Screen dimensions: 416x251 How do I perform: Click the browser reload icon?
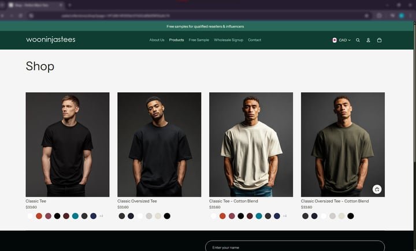pos(20,16)
